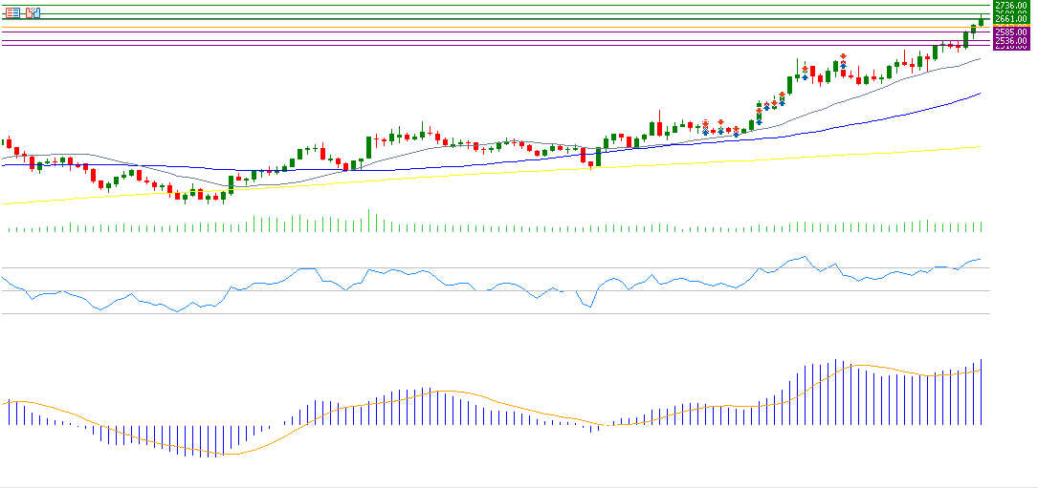Click the 2536.00 purple price level label
The image size is (1038, 488).
tap(1011, 41)
